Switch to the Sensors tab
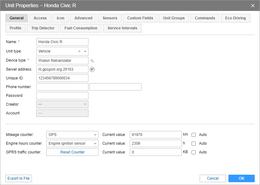Viewport: 260px width, 185px height. [x=110, y=18]
